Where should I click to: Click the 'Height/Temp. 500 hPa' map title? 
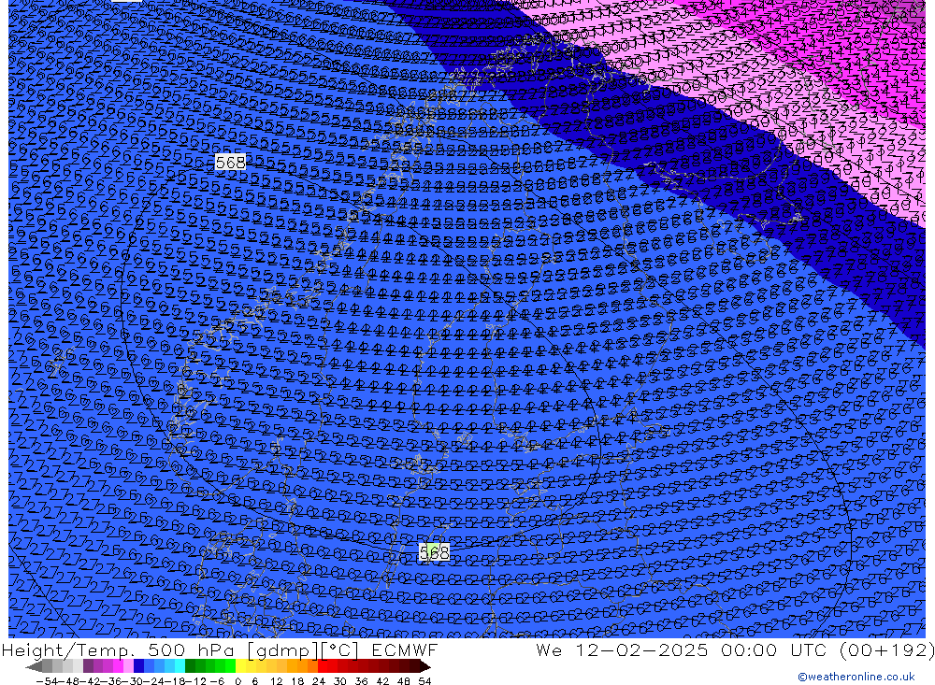[x=120, y=649]
